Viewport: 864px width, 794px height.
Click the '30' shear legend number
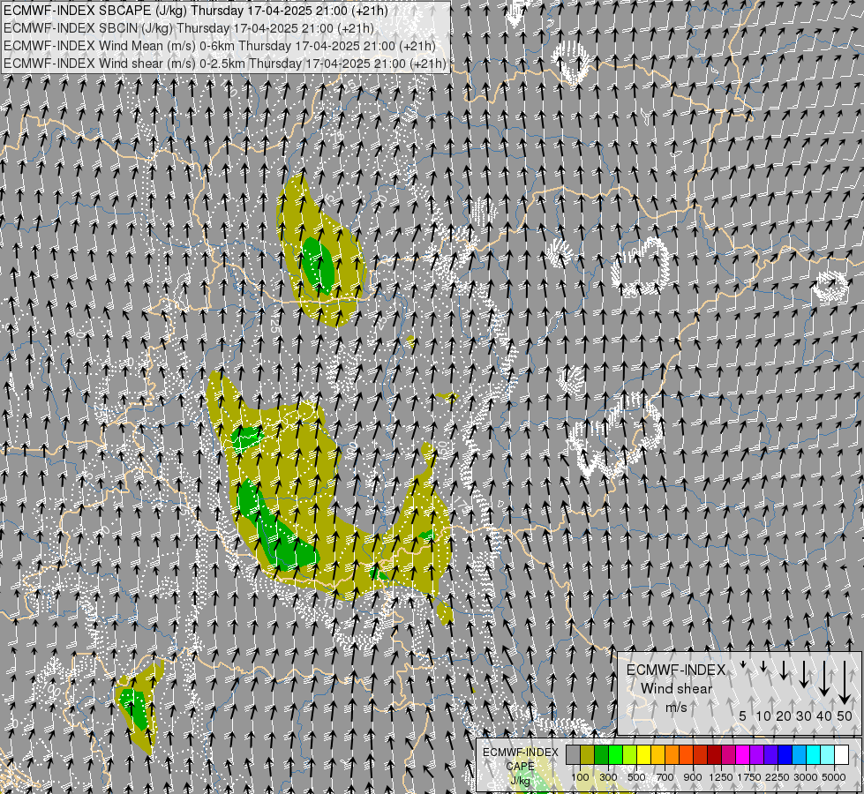pos(804,715)
